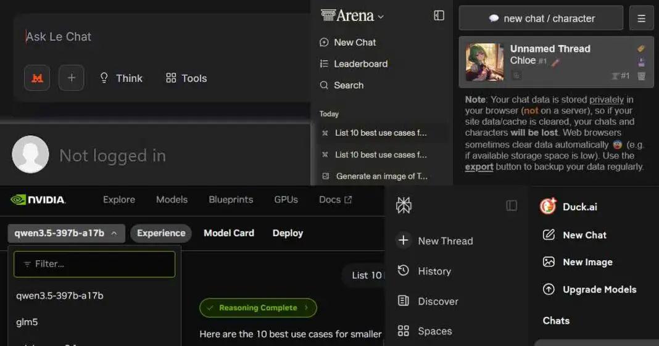
Task: Click the NVIDIA logo
Action: [38, 200]
